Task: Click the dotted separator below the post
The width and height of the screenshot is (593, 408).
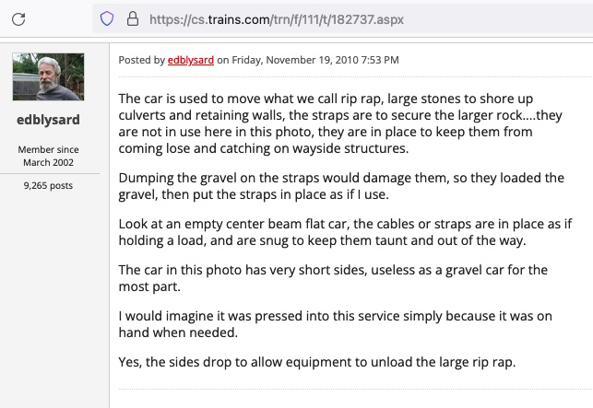Action: pyautogui.click(x=350, y=391)
